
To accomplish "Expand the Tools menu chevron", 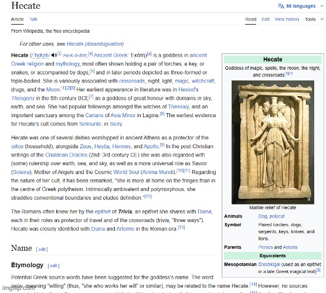I will pyautogui.click(x=322, y=19).
